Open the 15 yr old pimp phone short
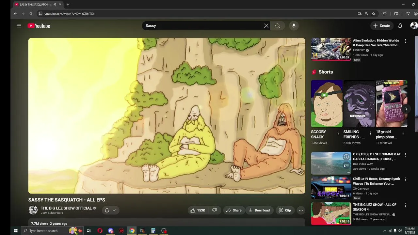Image resolution: width=418 pixels, height=235 pixels. [392, 104]
